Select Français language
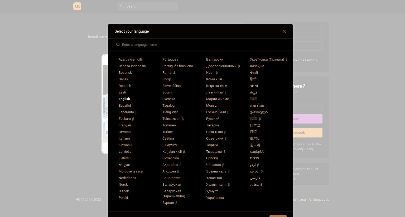Image resolution: width=405 pixels, height=217 pixels. [125, 125]
